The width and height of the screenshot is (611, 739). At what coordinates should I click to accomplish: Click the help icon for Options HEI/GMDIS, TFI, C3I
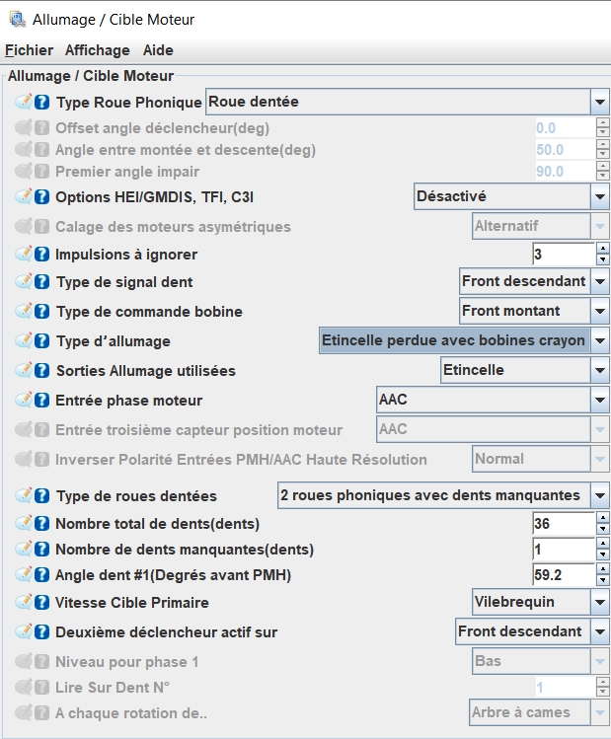(42, 197)
